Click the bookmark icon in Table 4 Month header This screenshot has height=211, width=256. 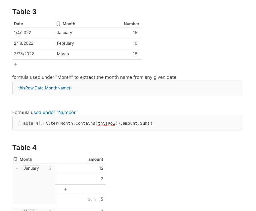(x=15, y=159)
